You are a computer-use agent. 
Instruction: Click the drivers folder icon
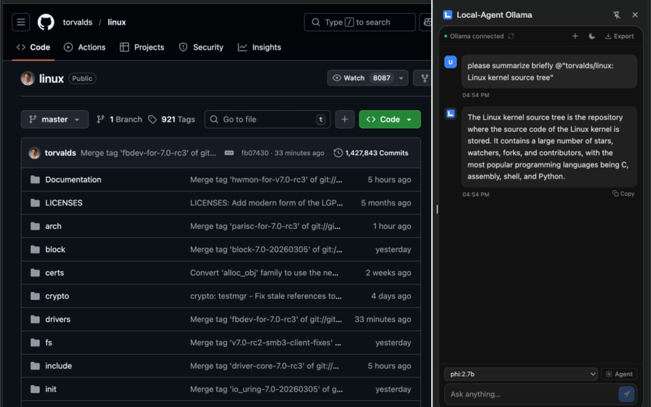click(x=35, y=319)
